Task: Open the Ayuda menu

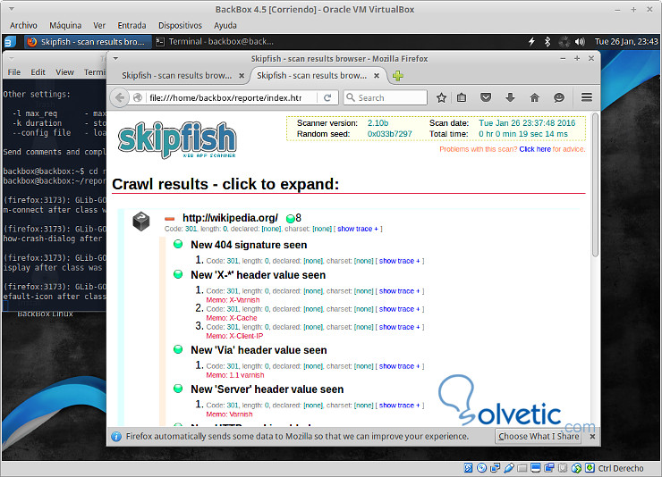Action: [225, 25]
